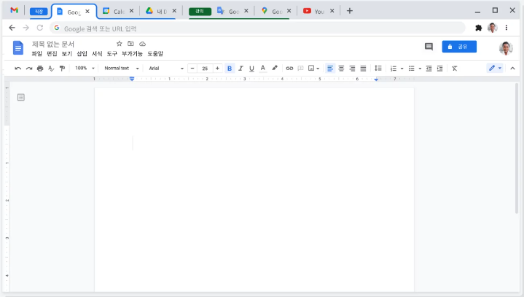Open zoom level 100% dropdown

pos(85,68)
